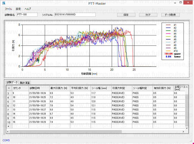This screenshot has width=194, height=144.
Task: Click the red #1 legend line sample
Action: click(169, 25)
